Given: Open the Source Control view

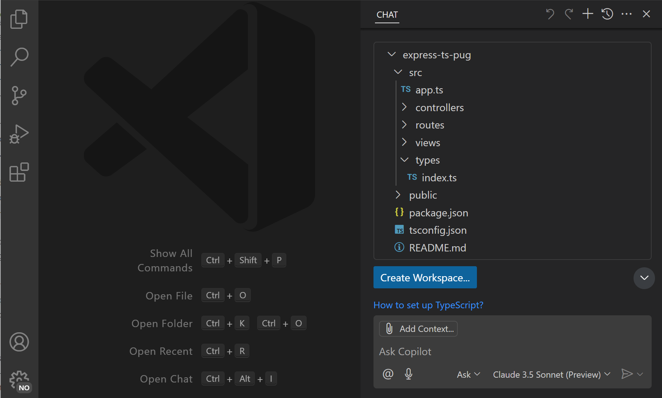Looking at the screenshot, I should [19, 95].
